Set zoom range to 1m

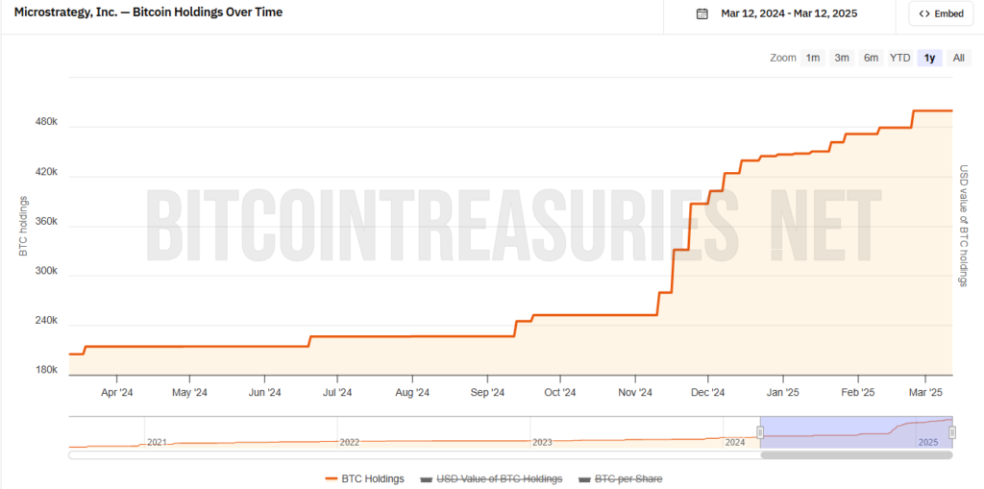[x=813, y=58]
